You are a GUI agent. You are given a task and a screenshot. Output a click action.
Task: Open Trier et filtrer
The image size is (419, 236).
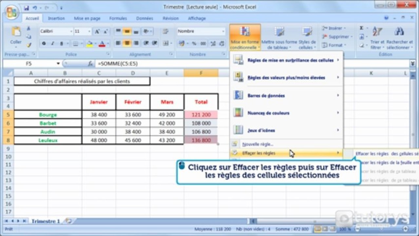(377, 38)
